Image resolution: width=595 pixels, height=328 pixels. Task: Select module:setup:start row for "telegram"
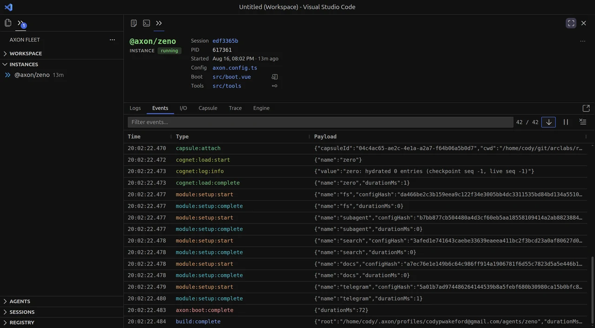point(357,287)
